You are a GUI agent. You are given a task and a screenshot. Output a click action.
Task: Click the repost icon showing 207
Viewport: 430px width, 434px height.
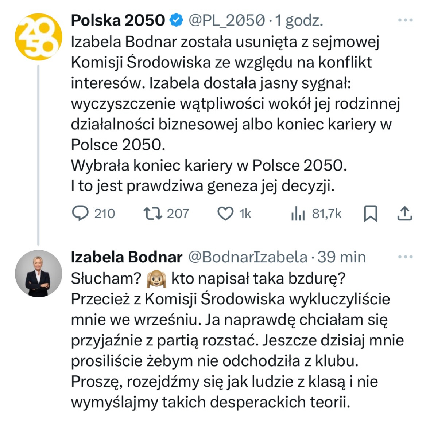152,214
